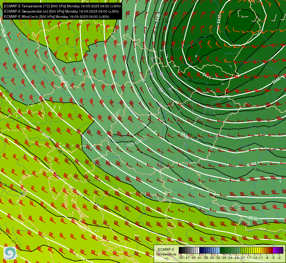The image size is (286, 263).
Task: Click the -35 label in the legend scale
Action: coord(212,258)
